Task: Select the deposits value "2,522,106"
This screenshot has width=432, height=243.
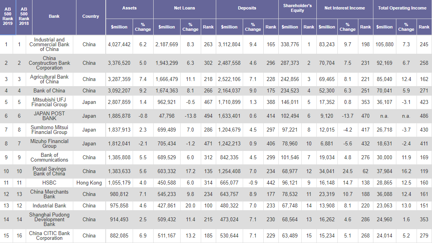Action: coord(229,79)
